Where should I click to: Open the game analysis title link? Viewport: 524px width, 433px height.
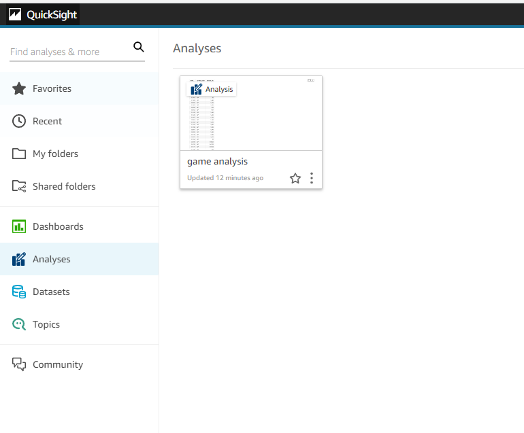click(x=217, y=161)
